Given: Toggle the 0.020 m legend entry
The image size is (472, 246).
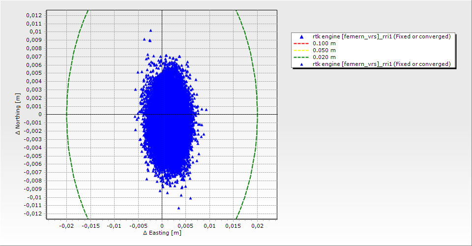Looking at the screenshot, I should [x=324, y=58].
